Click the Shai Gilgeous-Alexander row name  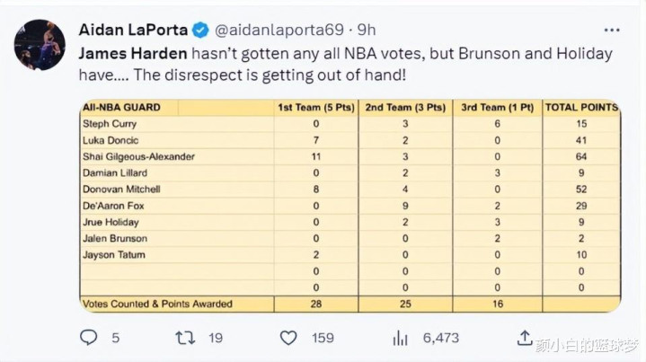[x=140, y=156]
